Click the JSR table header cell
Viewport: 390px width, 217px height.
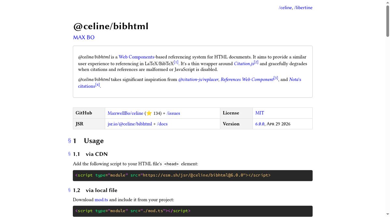point(89,124)
